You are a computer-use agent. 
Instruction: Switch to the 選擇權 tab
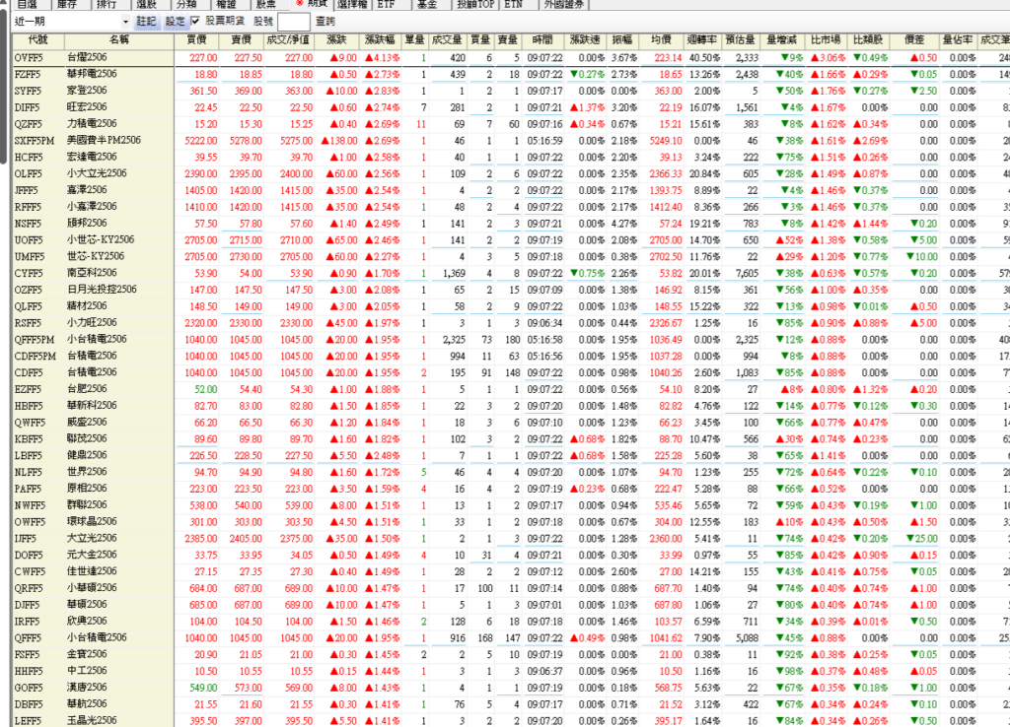(x=352, y=4)
